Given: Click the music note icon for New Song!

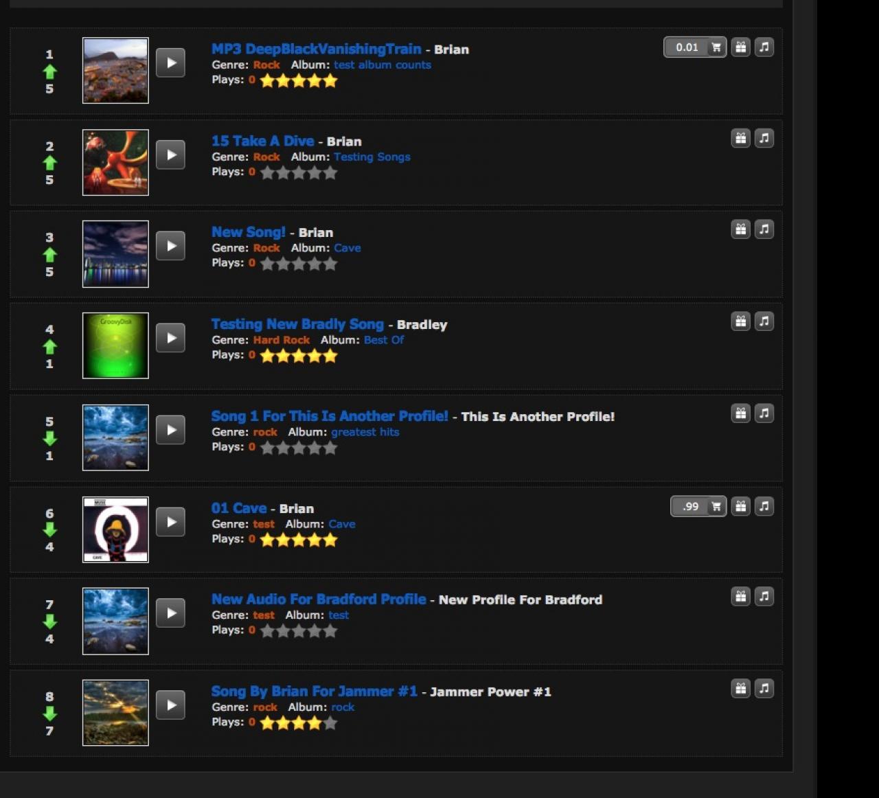Looking at the screenshot, I should pos(764,229).
